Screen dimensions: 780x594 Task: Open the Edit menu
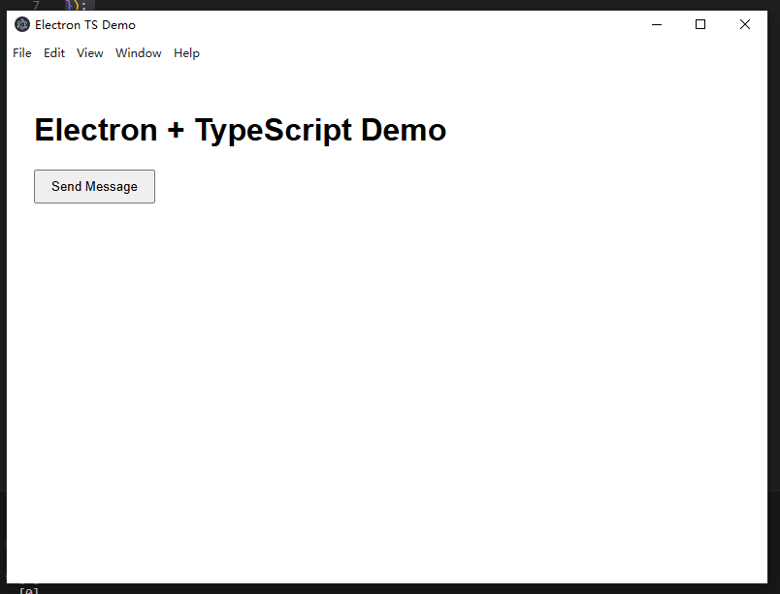(54, 53)
